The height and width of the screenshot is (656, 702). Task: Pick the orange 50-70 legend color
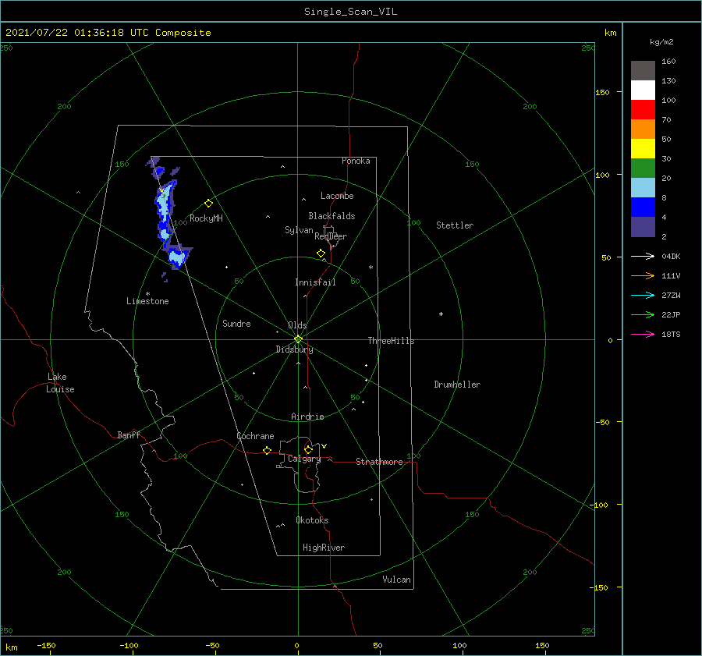[x=643, y=129]
